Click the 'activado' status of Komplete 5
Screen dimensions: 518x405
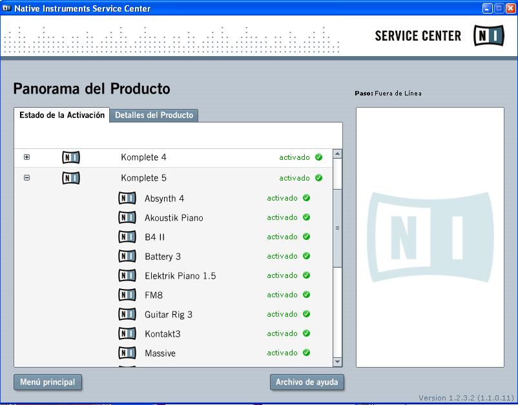[295, 178]
